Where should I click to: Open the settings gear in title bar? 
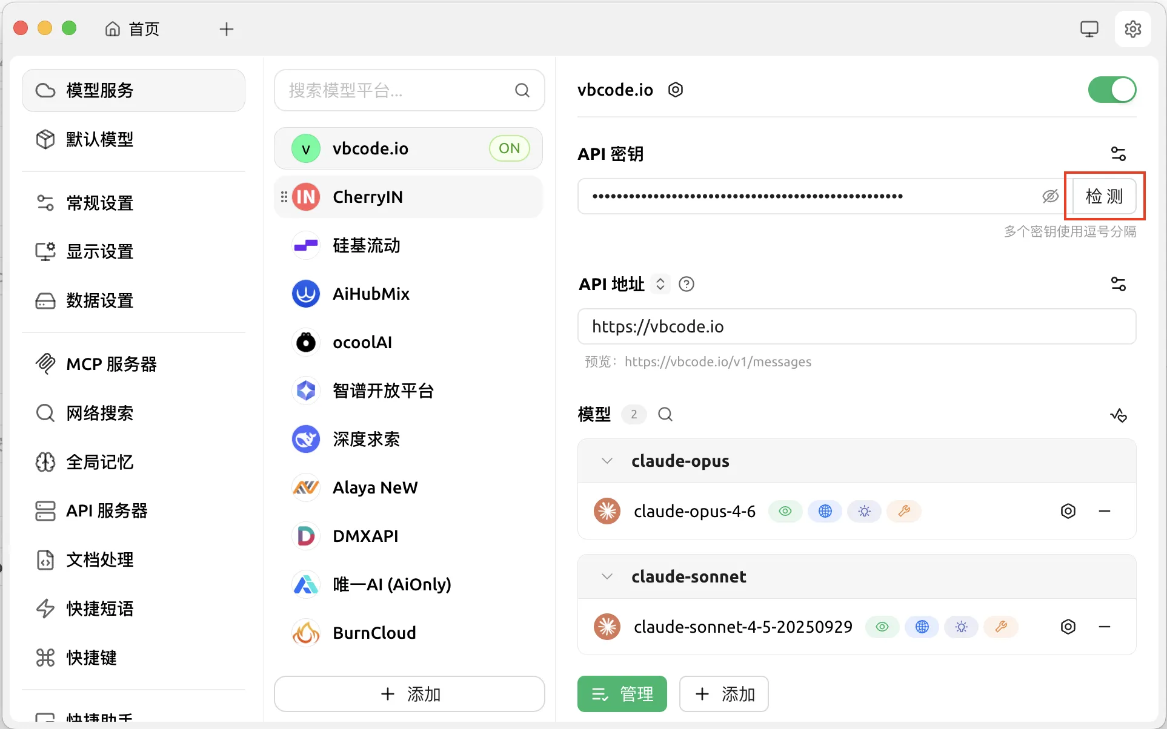(1132, 29)
